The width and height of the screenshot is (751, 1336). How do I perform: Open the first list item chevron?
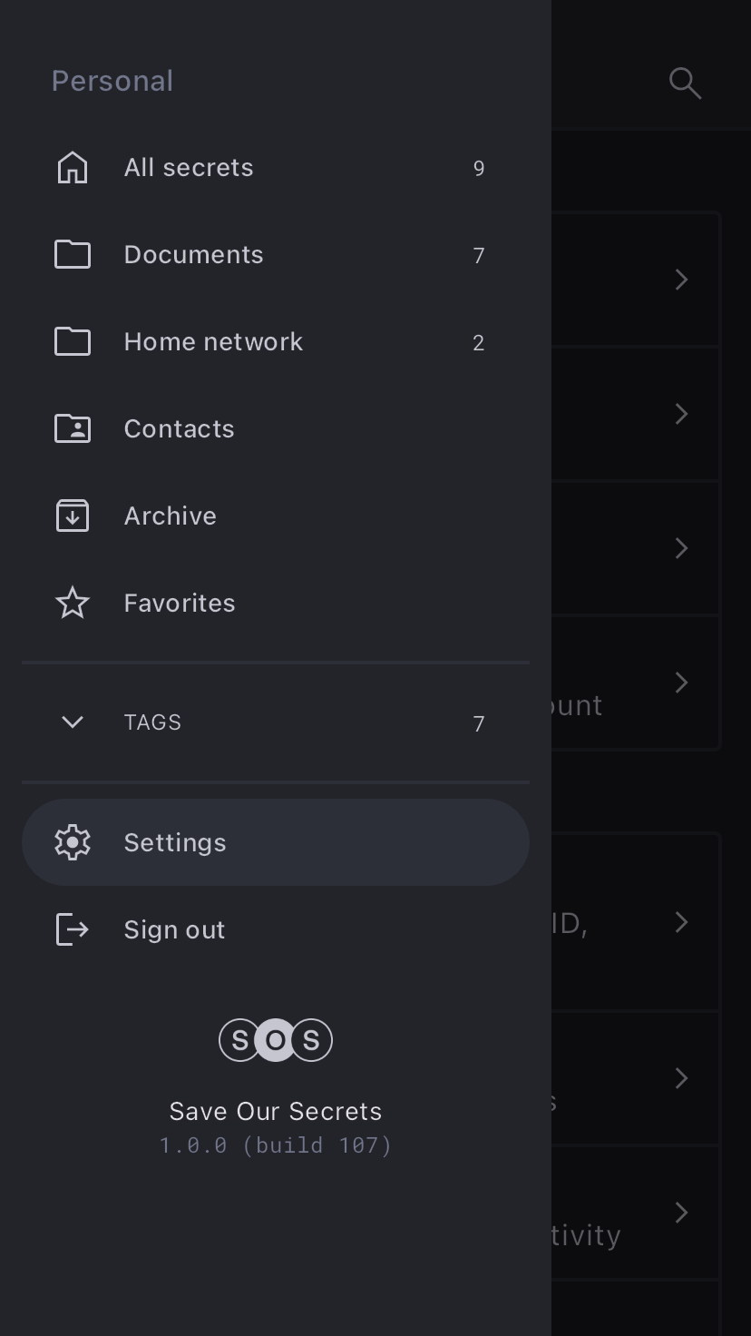682,280
